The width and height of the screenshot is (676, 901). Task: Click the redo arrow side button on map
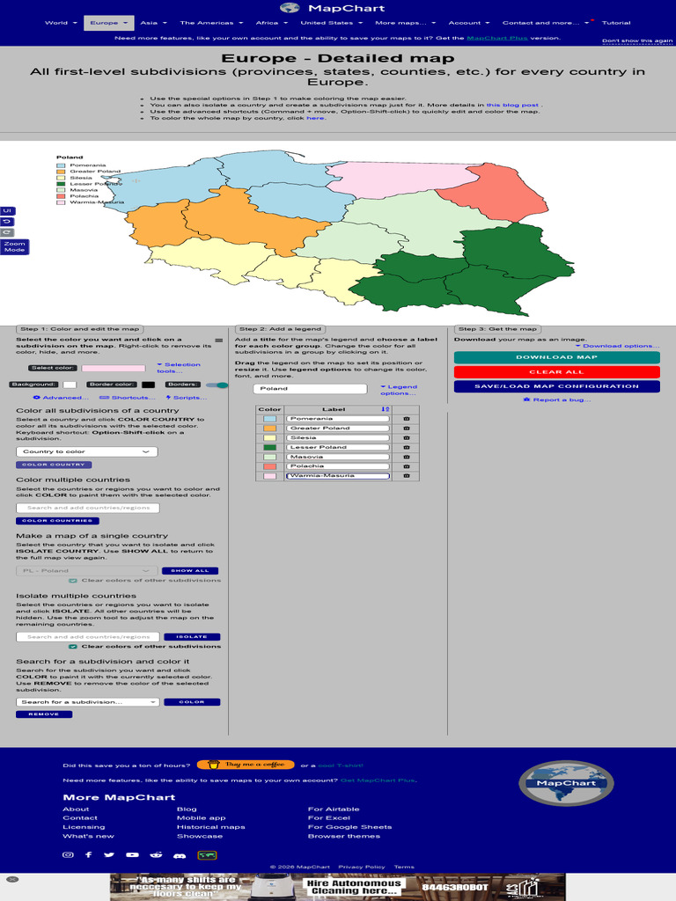(7, 232)
